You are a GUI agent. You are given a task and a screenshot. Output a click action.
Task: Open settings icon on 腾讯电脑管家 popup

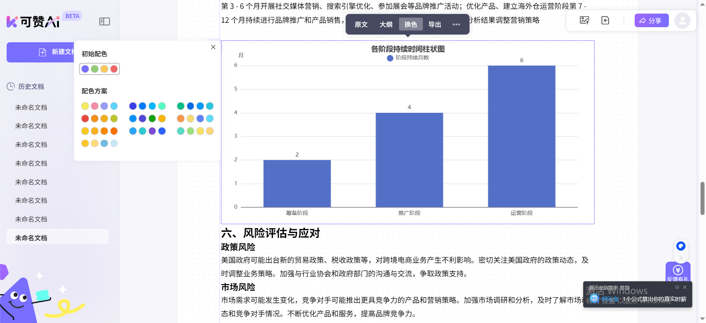click(x=677, y=287)
